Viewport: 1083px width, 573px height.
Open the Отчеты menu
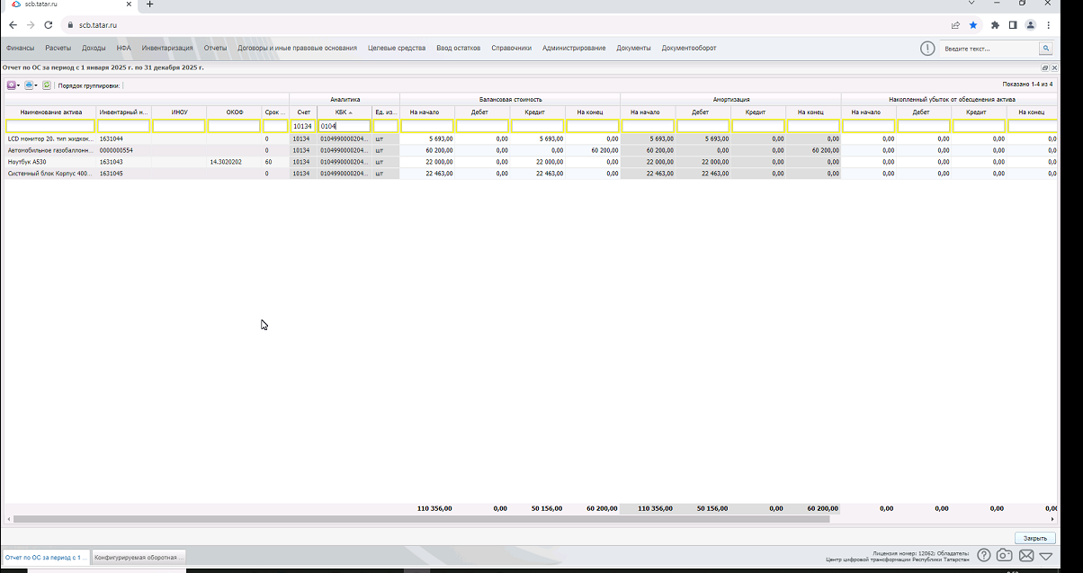pyautogui.click(x=215, y=48)
